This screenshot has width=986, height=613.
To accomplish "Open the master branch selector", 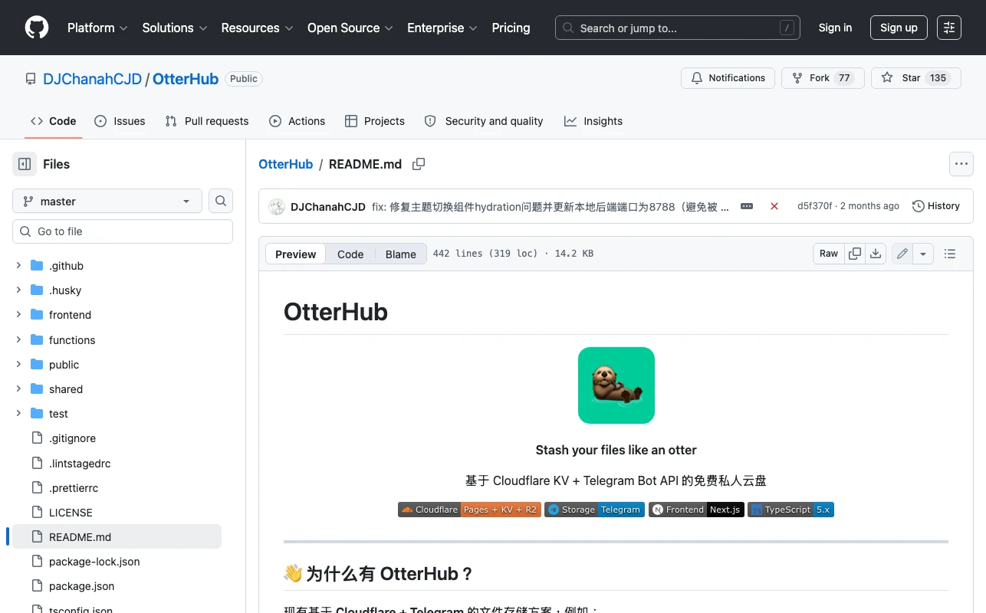I will (x=107, y=202).
